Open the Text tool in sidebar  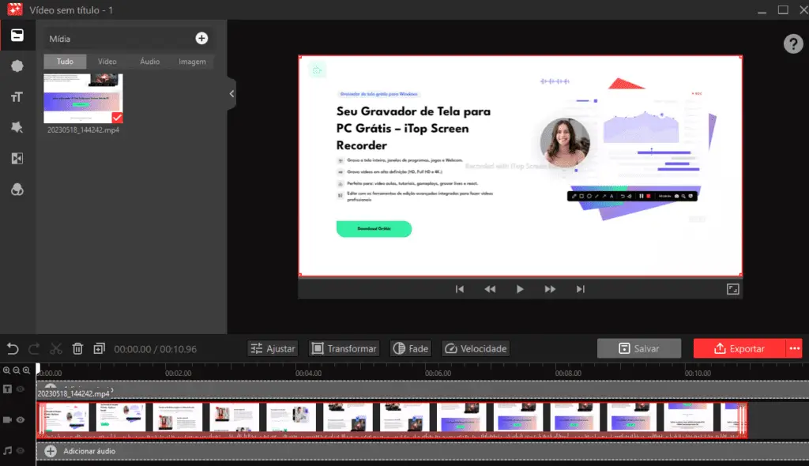[x=17, y=97]
